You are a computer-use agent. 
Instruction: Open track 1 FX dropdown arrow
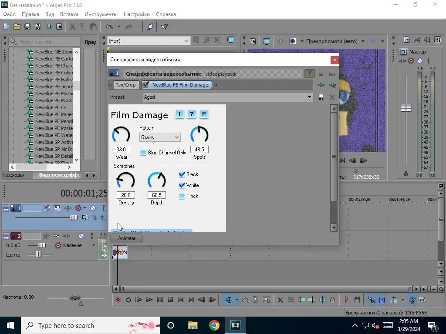[84, 208]
